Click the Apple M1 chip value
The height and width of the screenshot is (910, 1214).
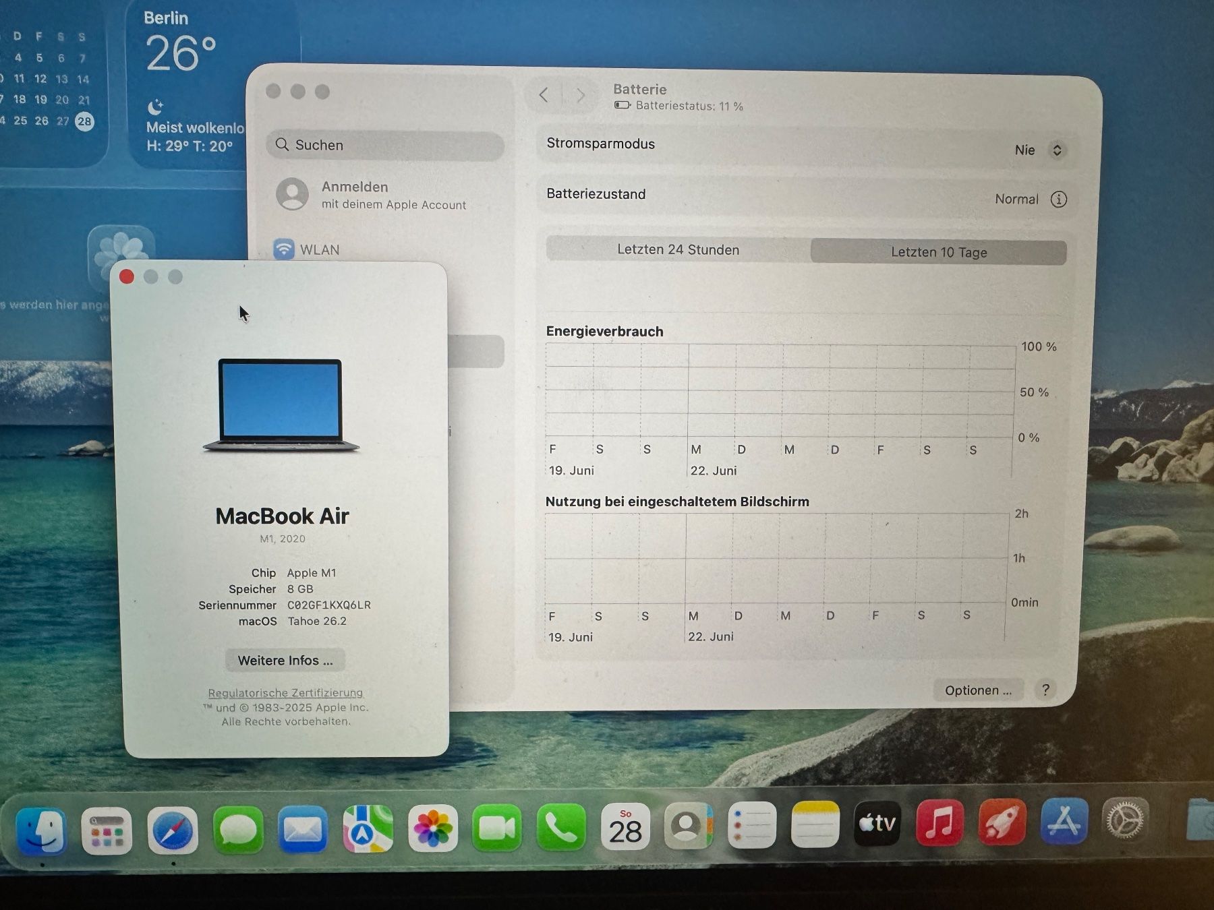[312, 573]
